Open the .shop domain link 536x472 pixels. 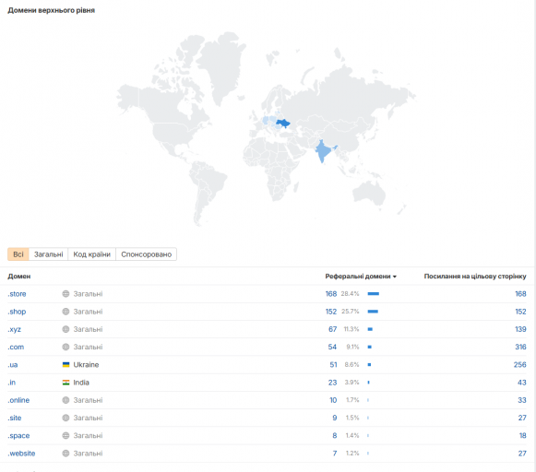[17, 312]
